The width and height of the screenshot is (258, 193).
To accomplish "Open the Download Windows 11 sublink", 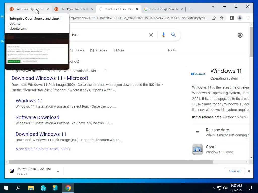I will point(41,134).
